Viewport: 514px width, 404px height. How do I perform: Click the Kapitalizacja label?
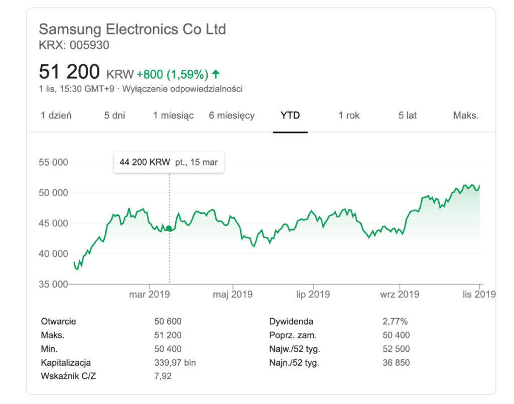pos(66,363)
